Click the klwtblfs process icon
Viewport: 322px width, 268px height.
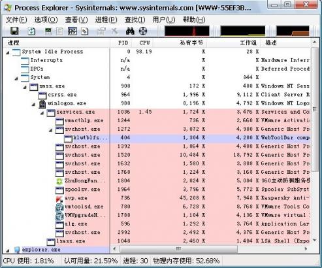click(x=68, y=139)
